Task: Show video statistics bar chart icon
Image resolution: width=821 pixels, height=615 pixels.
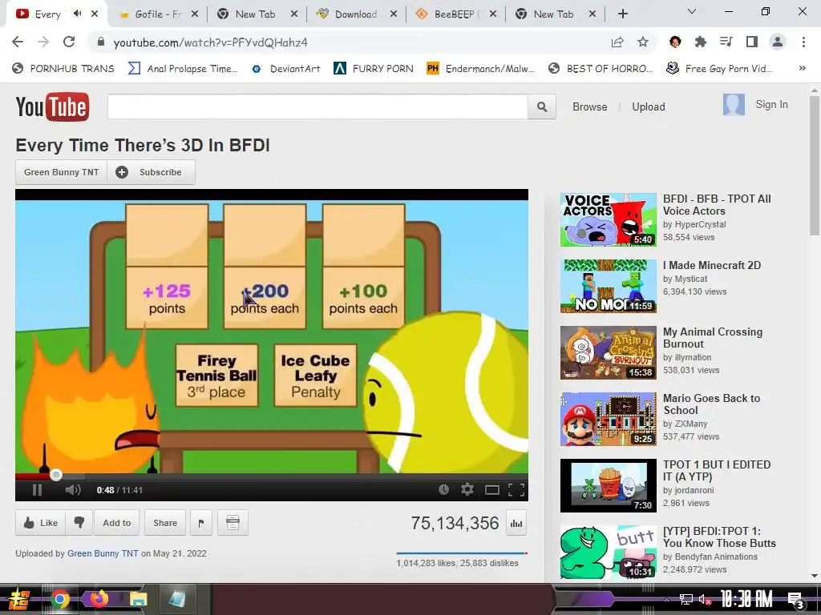Action: (516, 524)
